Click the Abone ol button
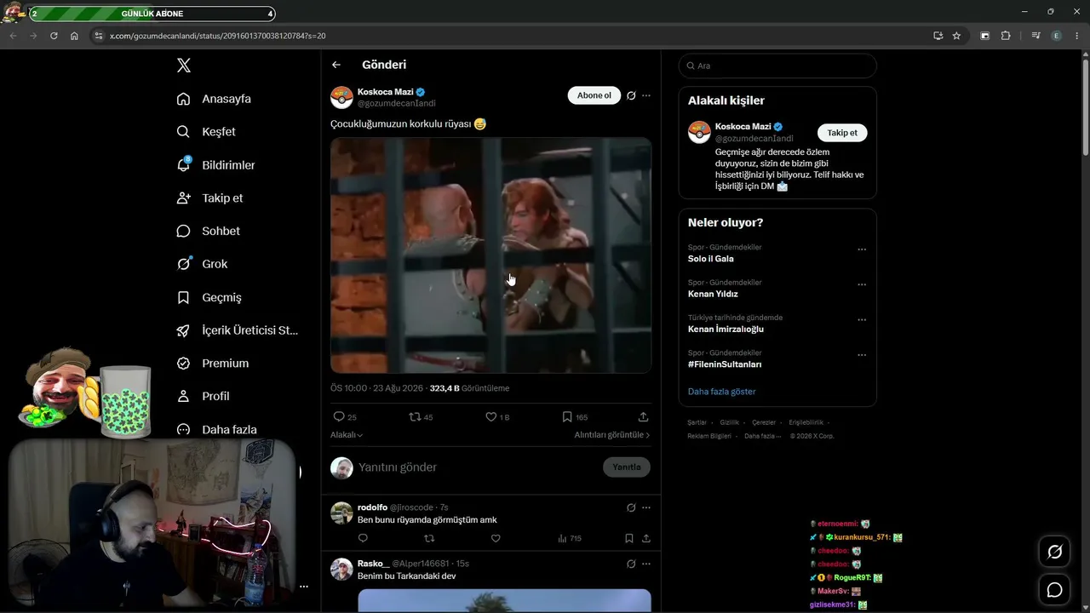The height and width of the screenshot is (613, 1090). pos(594,95)
